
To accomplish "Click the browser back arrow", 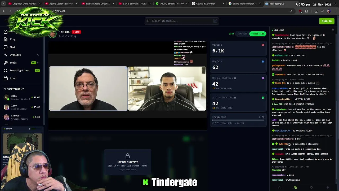I will (x=4, y=11).
